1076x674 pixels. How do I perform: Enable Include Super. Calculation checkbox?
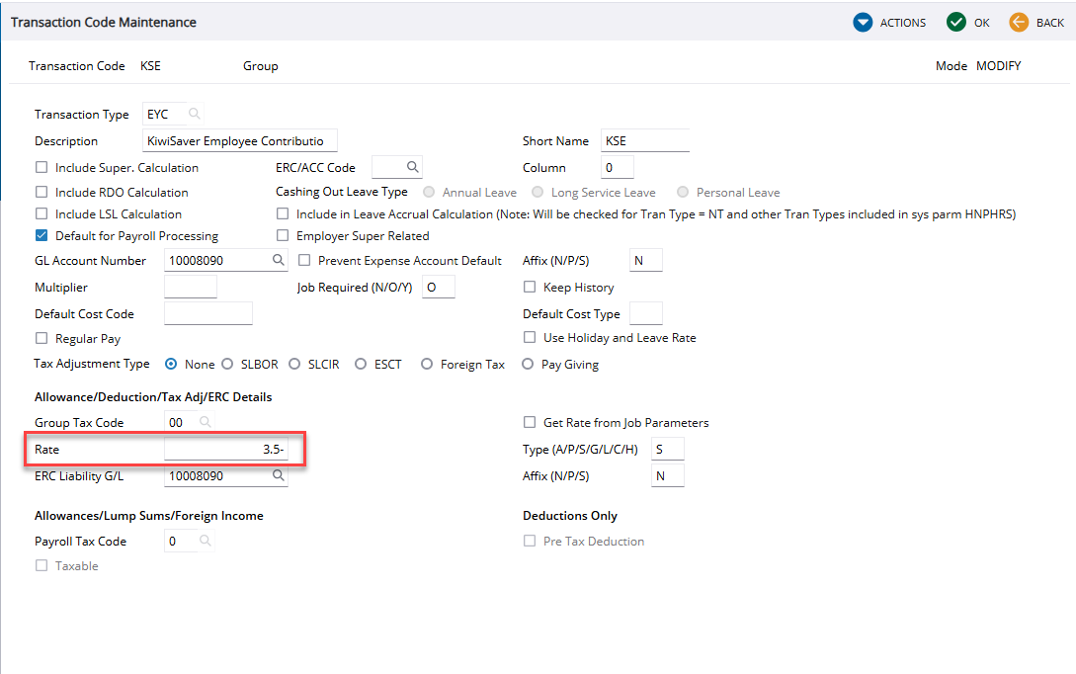click(x=41, y=168)
